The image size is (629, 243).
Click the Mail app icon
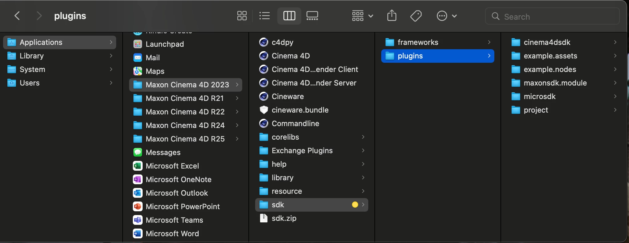(138, 58)
